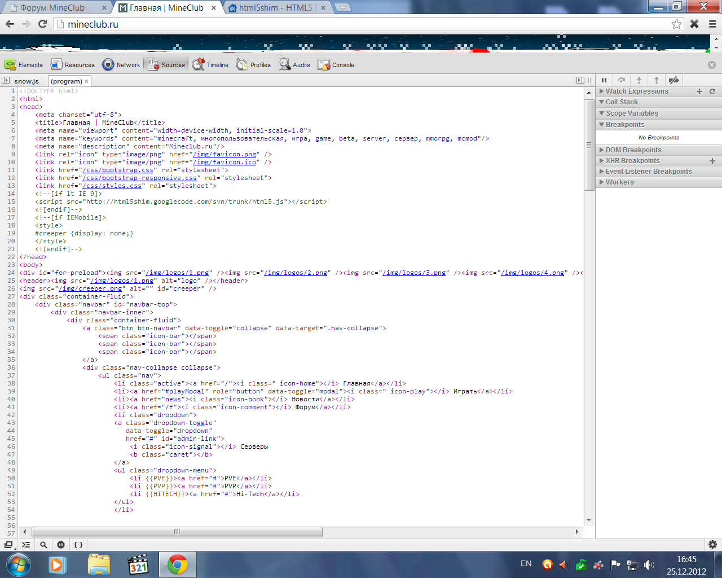Pause script execution
Screen dimensions: 722x578
point(604,80)
